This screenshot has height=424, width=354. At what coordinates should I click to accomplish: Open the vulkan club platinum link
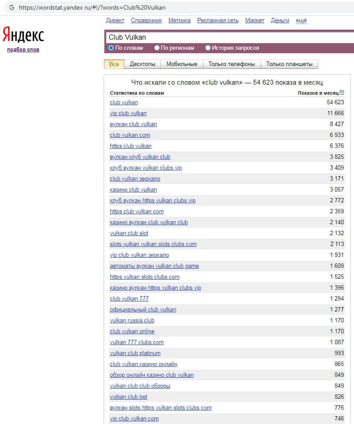pyautogui.click(x=135, y=353)
